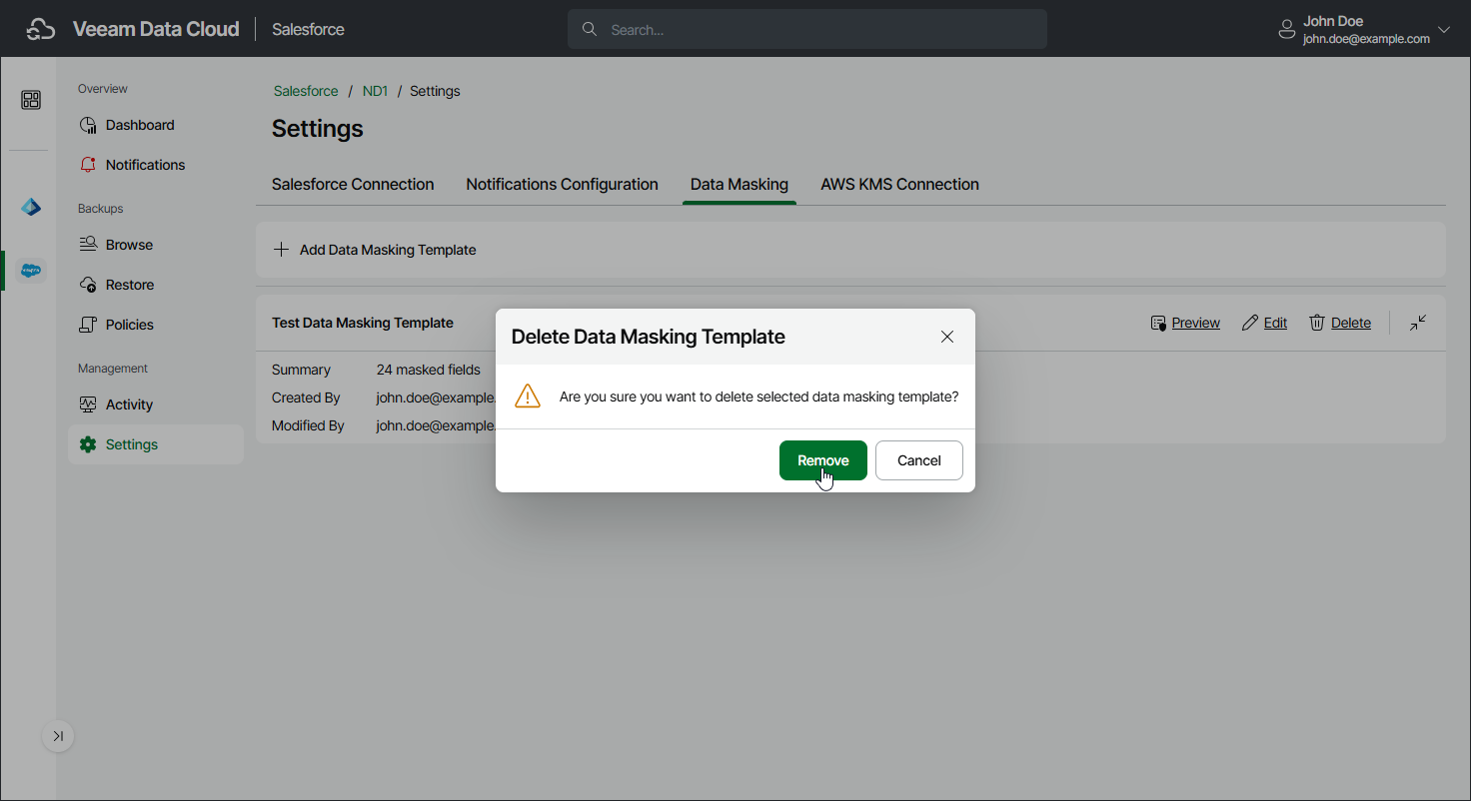Click the Browse list-search icon
1471x801 pixels.
point(88,245)
